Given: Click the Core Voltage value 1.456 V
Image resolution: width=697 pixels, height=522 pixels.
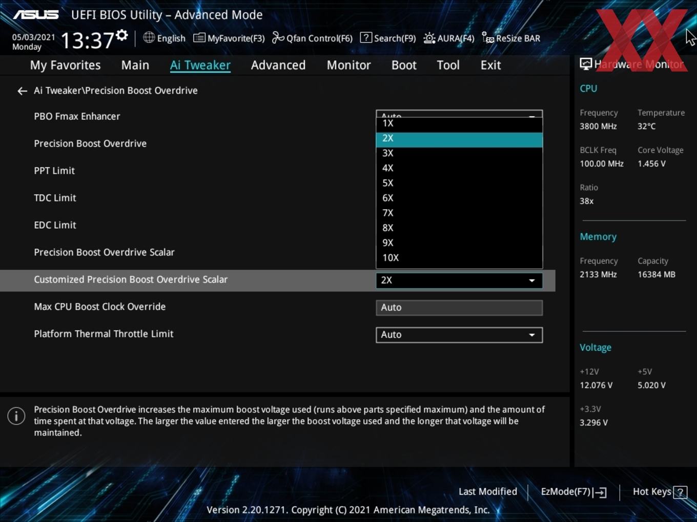Looking at the screenshot, I should pyautogui.click(x=651, y=164).
